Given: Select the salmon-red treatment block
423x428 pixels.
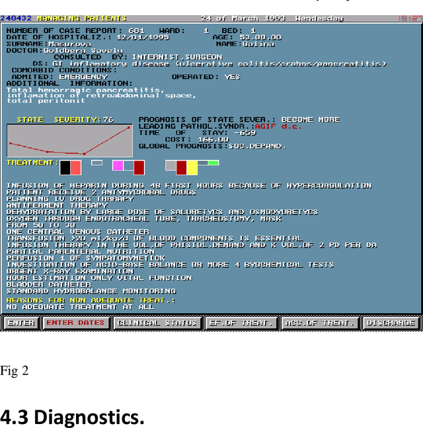Looking at the screenshot, I should [x=76, y=167].
